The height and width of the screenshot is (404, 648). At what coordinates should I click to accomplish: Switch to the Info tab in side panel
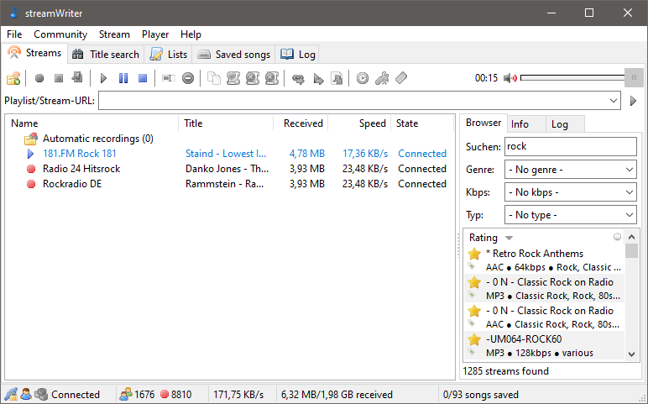pos(526,124)
